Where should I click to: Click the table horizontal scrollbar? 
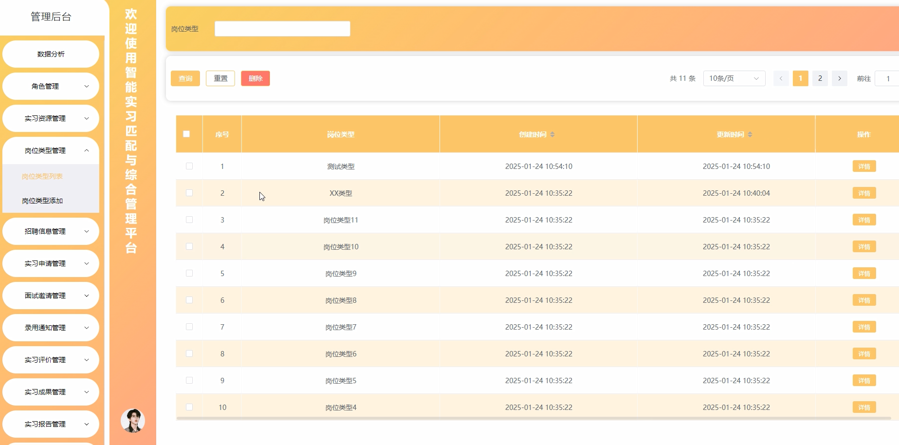click(533, 418)
